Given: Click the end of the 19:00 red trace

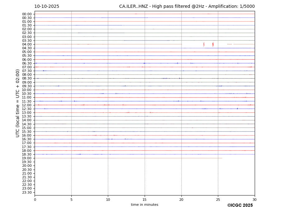Looking at the screenshot, I should point(222,158).
